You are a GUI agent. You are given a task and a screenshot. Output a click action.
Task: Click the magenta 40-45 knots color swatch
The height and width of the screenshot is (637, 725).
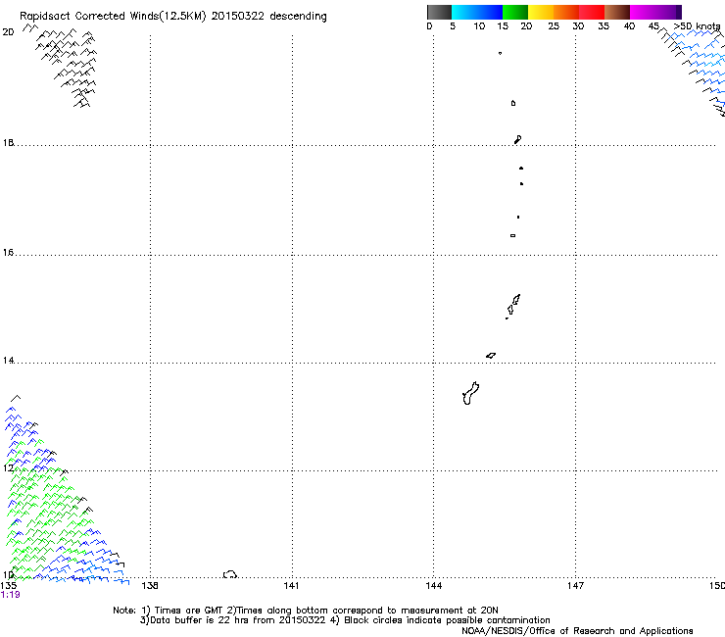coord(643,12)
